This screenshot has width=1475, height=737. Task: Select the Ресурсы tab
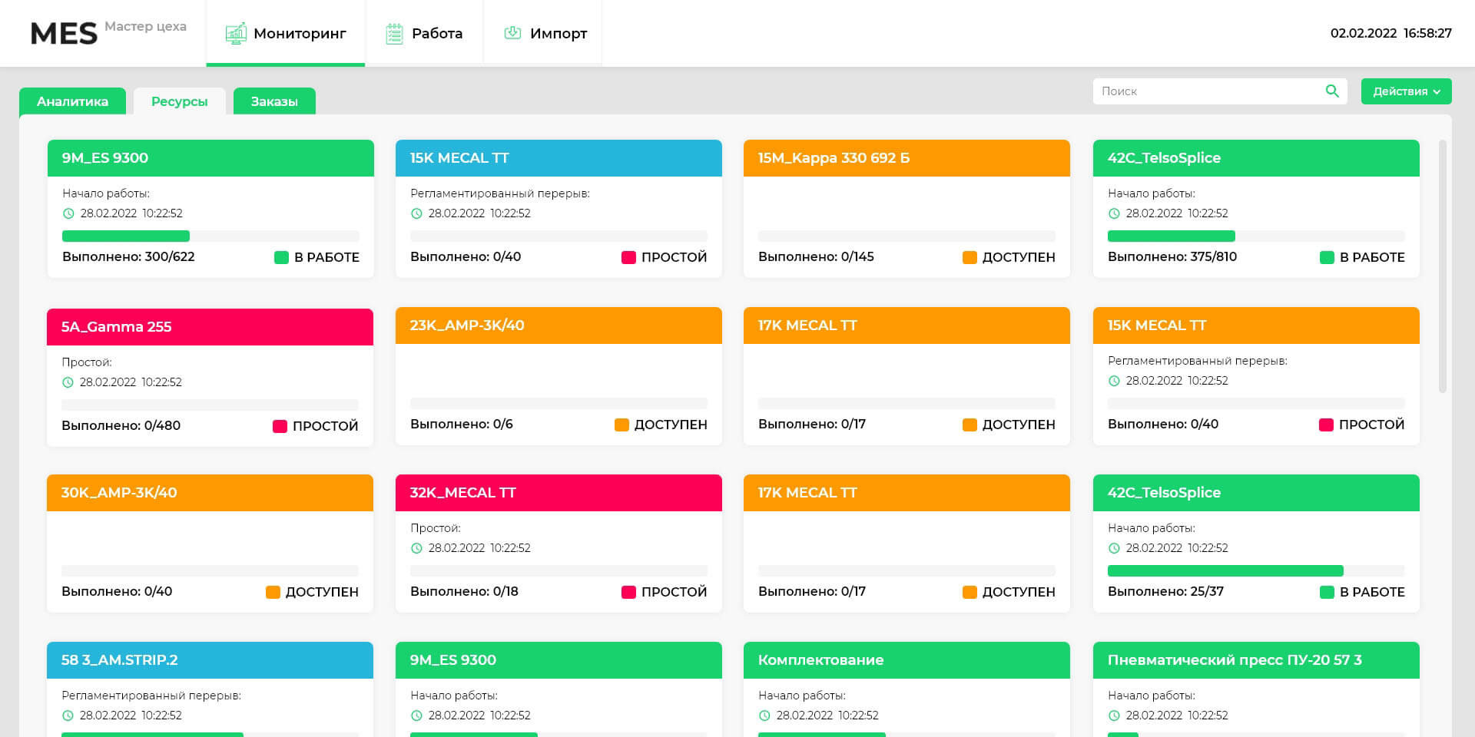(x=179, y=101)
